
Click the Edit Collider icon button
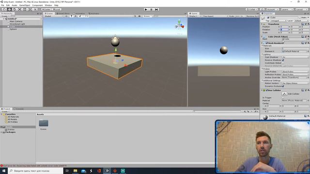[x=284, y=94]
